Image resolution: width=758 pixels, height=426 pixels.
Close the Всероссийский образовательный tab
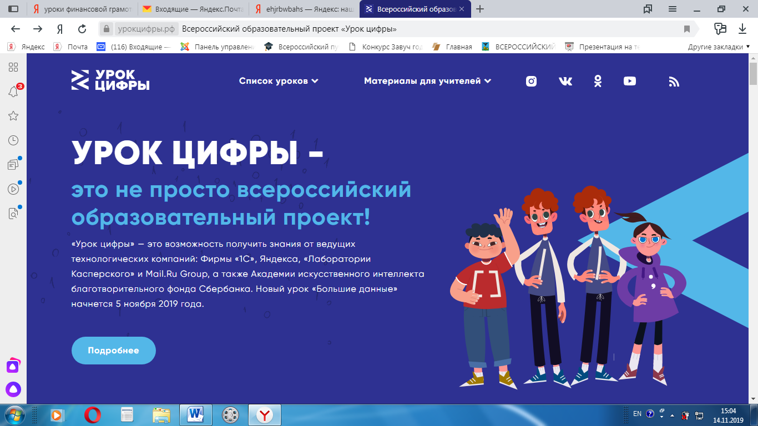pyautogui.click(x=462, y=9)
